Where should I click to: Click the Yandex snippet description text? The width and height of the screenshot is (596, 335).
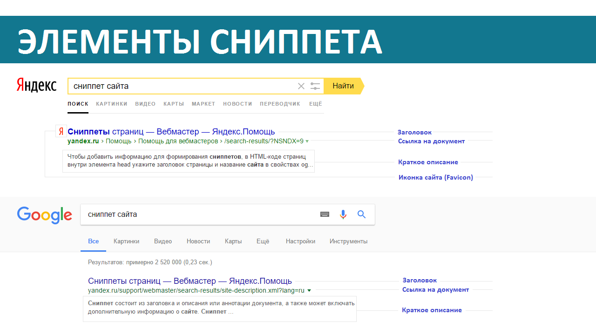click(x=189, y=161)
